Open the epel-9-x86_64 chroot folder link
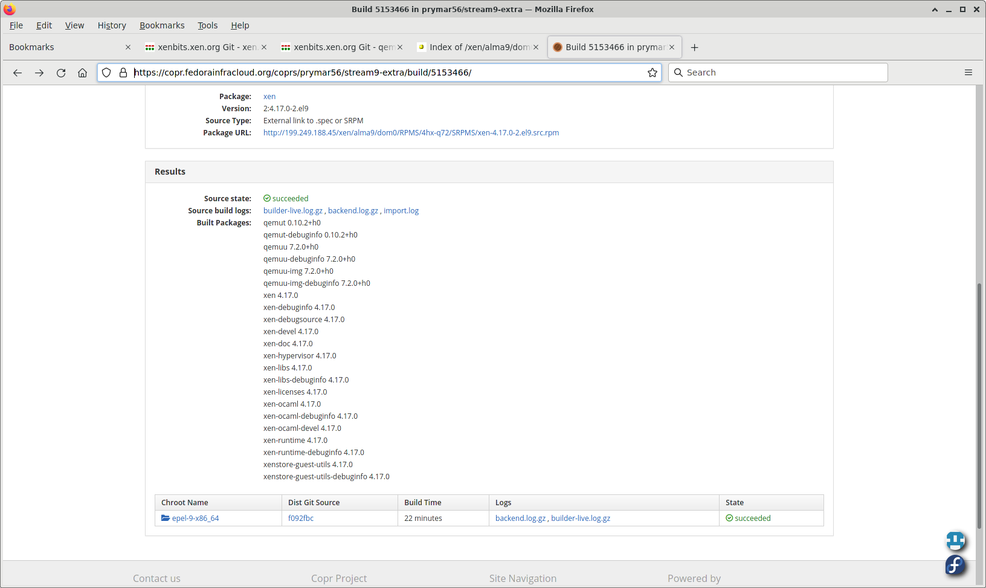The image size is (986, 588). tap(195, 519)
